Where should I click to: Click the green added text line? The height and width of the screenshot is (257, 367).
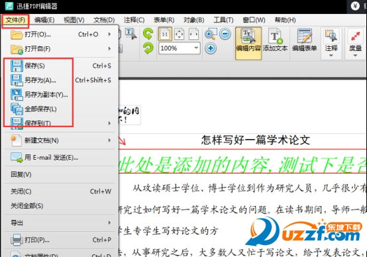[242, 164]
